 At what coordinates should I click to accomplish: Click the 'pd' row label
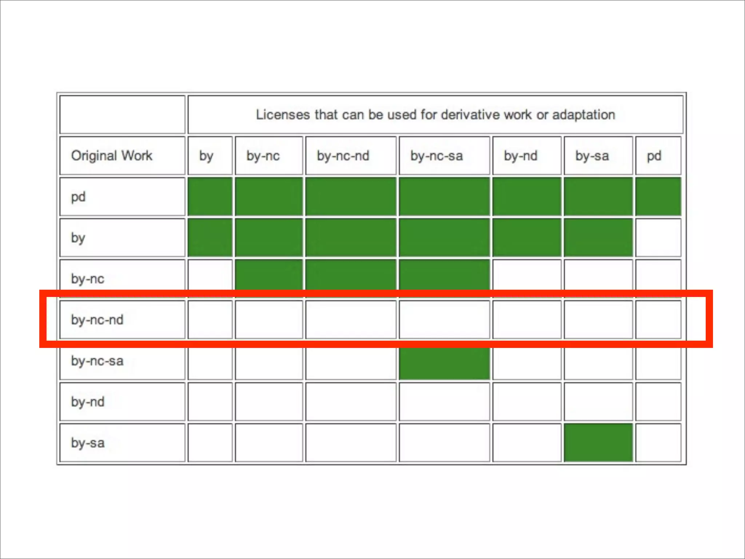pyautogui.click(x=79, y=197)
